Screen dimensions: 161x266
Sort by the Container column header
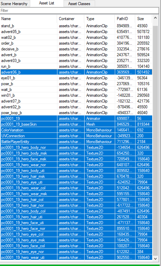[71, 19]
